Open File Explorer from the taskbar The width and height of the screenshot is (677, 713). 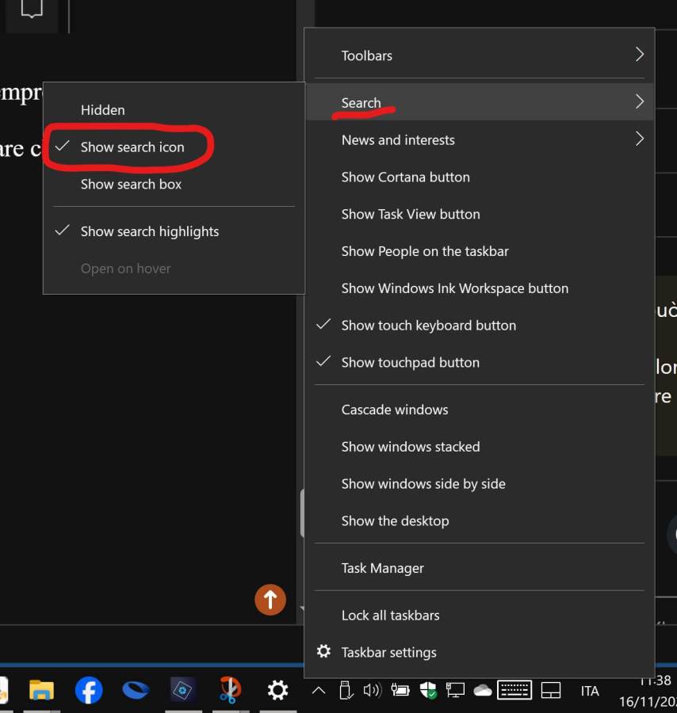pos(41,690)
